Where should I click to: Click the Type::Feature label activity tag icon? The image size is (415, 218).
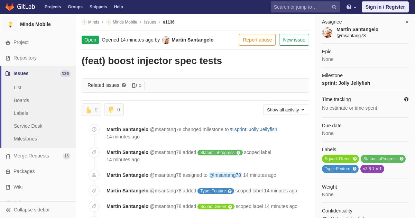click(x=94, y=191)
